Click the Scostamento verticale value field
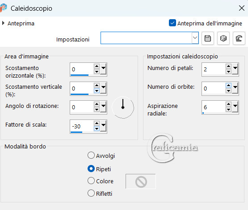Screen dimensions: 248x210 coord(82,88)
